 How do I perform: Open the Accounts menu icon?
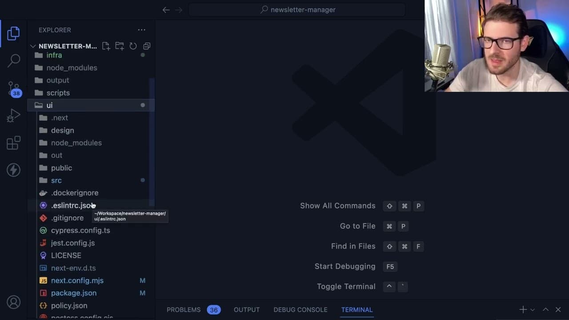pyautogui.click(x=13, y=302)
